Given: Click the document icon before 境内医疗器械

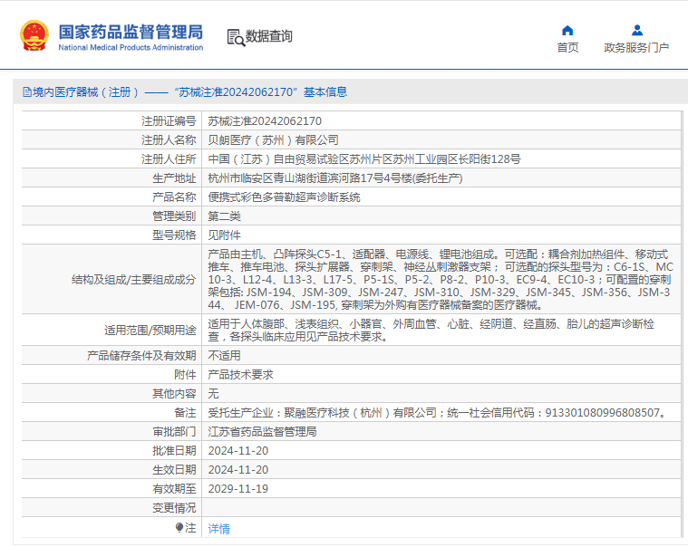Looking at the screenshot, I should click(x=27, y=92).
